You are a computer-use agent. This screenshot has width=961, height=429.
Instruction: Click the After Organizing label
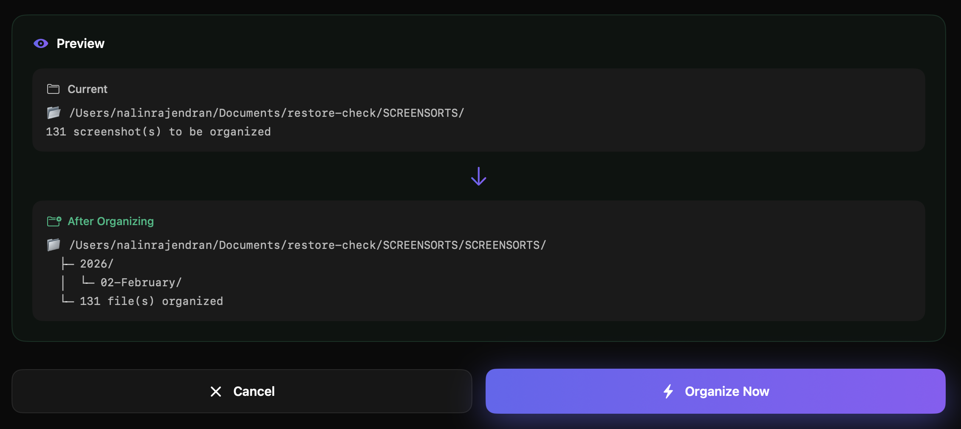coord(111,221)
